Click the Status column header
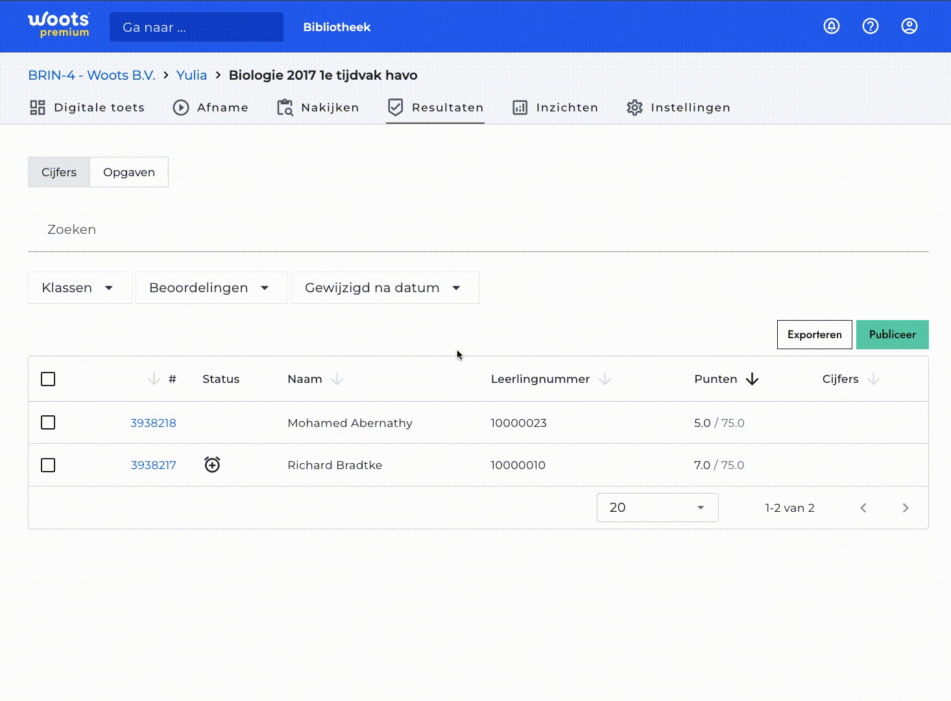Viewport: 951px width, 701px height. click(x=221, y=379)
